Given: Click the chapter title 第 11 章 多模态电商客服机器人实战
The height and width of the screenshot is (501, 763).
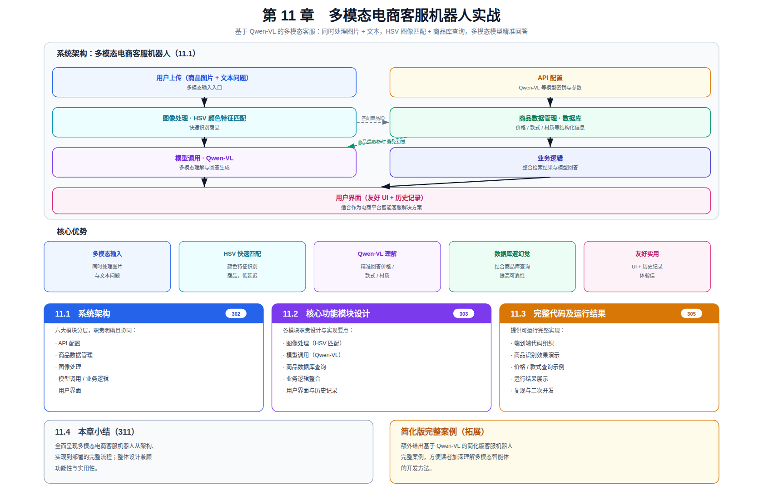Looking at the screenshot, I should point(381,15).
